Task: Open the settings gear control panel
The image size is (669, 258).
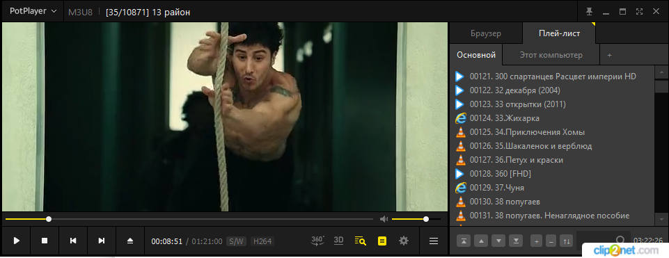Action: click(404, 241)
